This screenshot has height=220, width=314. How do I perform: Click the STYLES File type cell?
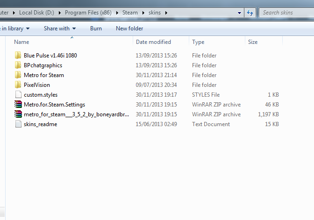(x=206, y=95)
